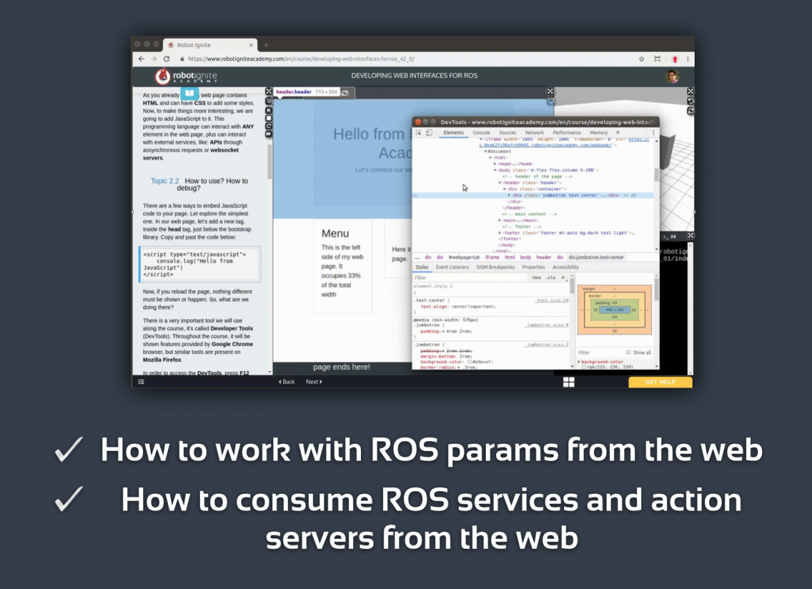This screenshot has width=812, height=589.
Task: Click the red extension icon in browser toolbar
Action: pyautogui.click(x=675, y=59)
